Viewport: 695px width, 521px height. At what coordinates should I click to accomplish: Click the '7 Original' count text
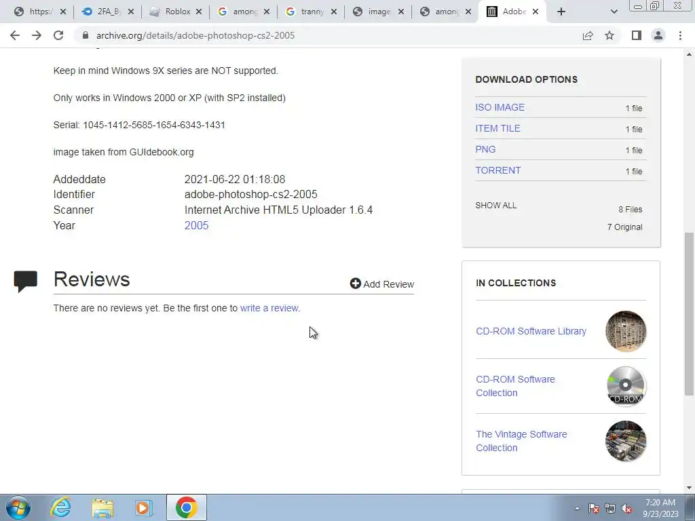click(624, 227)
